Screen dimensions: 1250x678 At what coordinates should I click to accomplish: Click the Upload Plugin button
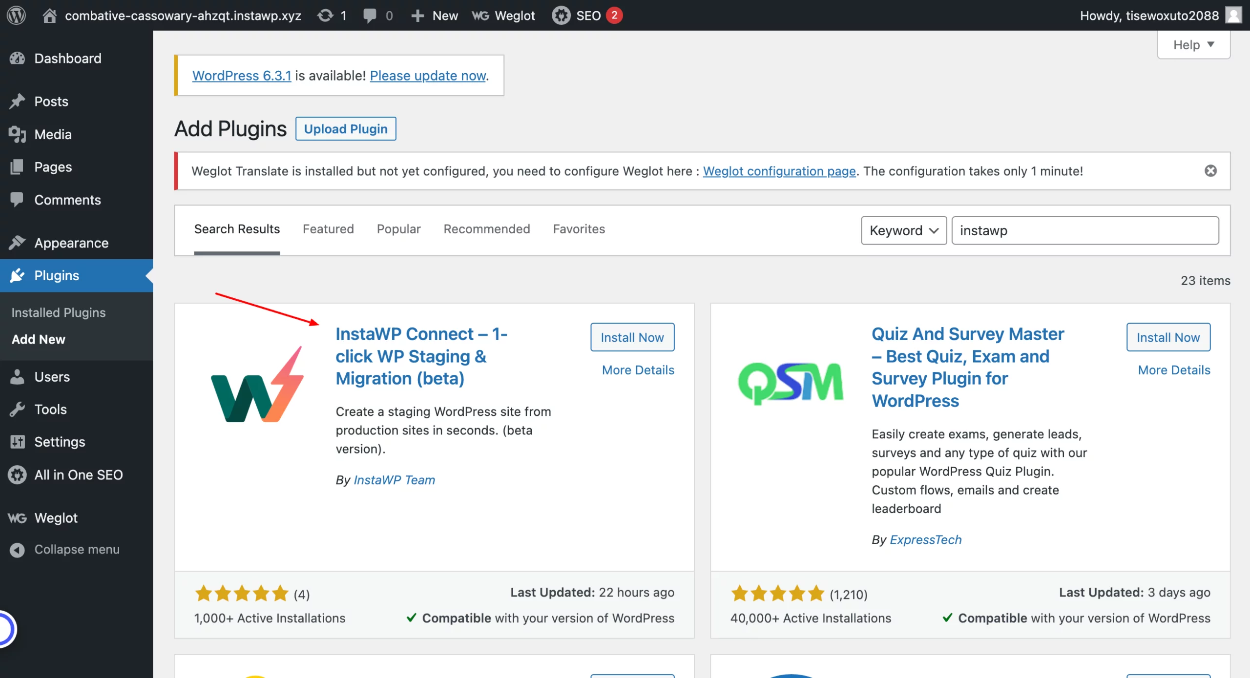click(346, 128)
